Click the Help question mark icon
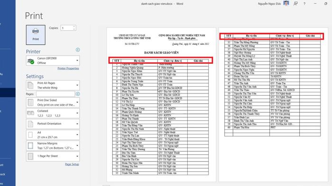Image resolution: width=332 pixels, height=186 pixels. (304, 4)
